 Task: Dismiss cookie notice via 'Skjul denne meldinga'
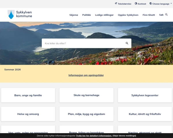pos(124,136)
